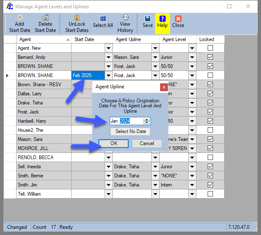Click Agent Level column header
The height and width of the screenshot is (235, 261).
pyautogui.click(x=178, y=39)
